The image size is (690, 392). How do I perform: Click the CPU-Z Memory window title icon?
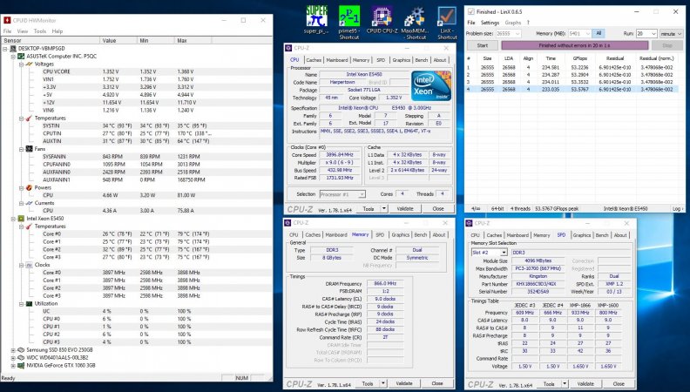287,223
